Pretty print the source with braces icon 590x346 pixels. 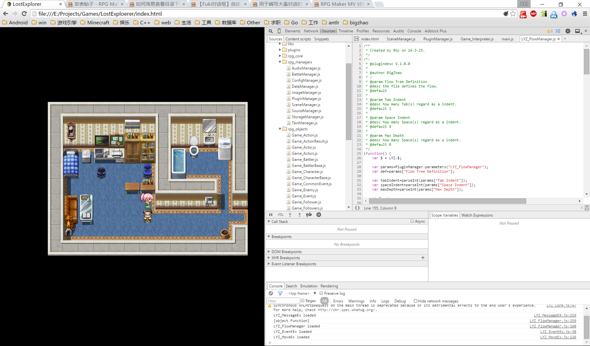point(358,208)
